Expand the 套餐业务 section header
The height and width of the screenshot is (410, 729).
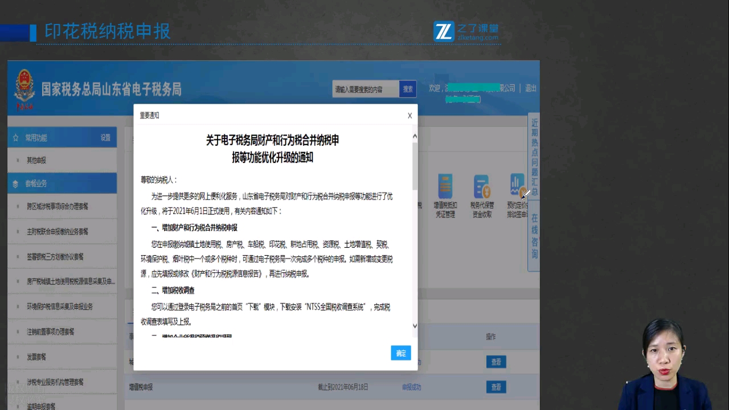(62, 183)
